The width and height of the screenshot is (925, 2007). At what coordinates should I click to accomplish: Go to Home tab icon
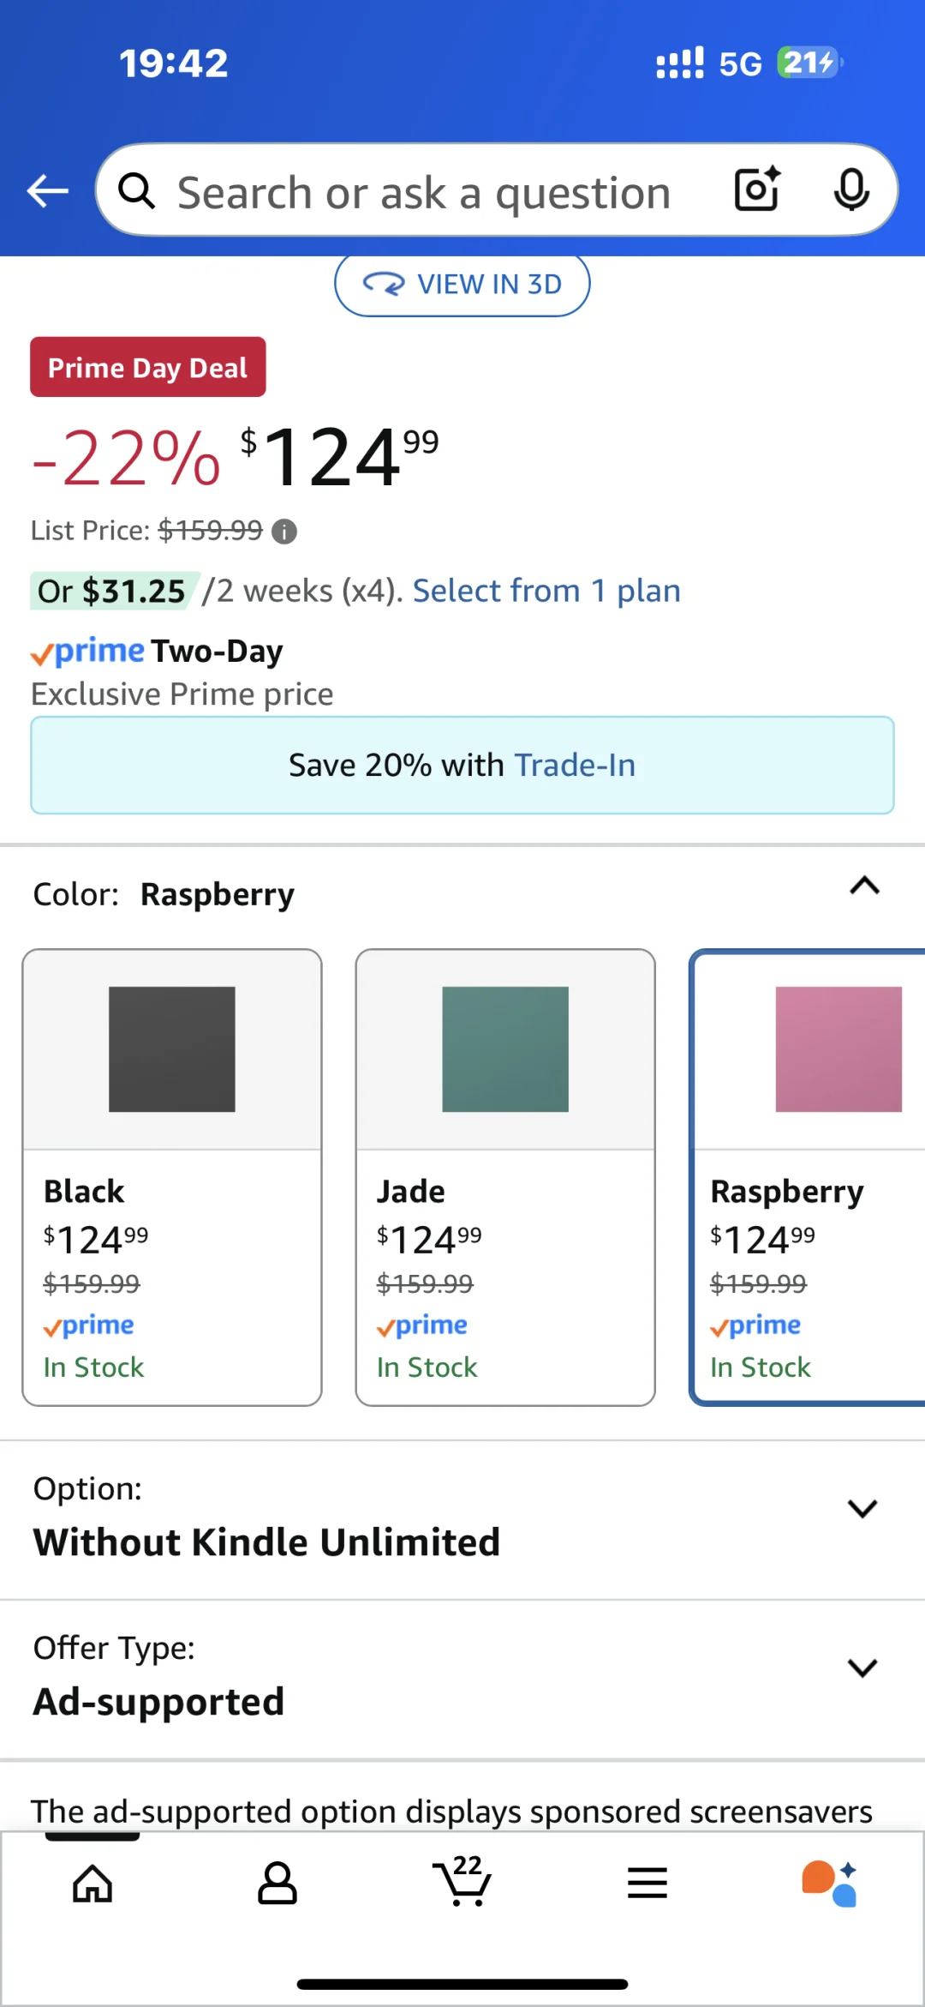(92, 1884)
